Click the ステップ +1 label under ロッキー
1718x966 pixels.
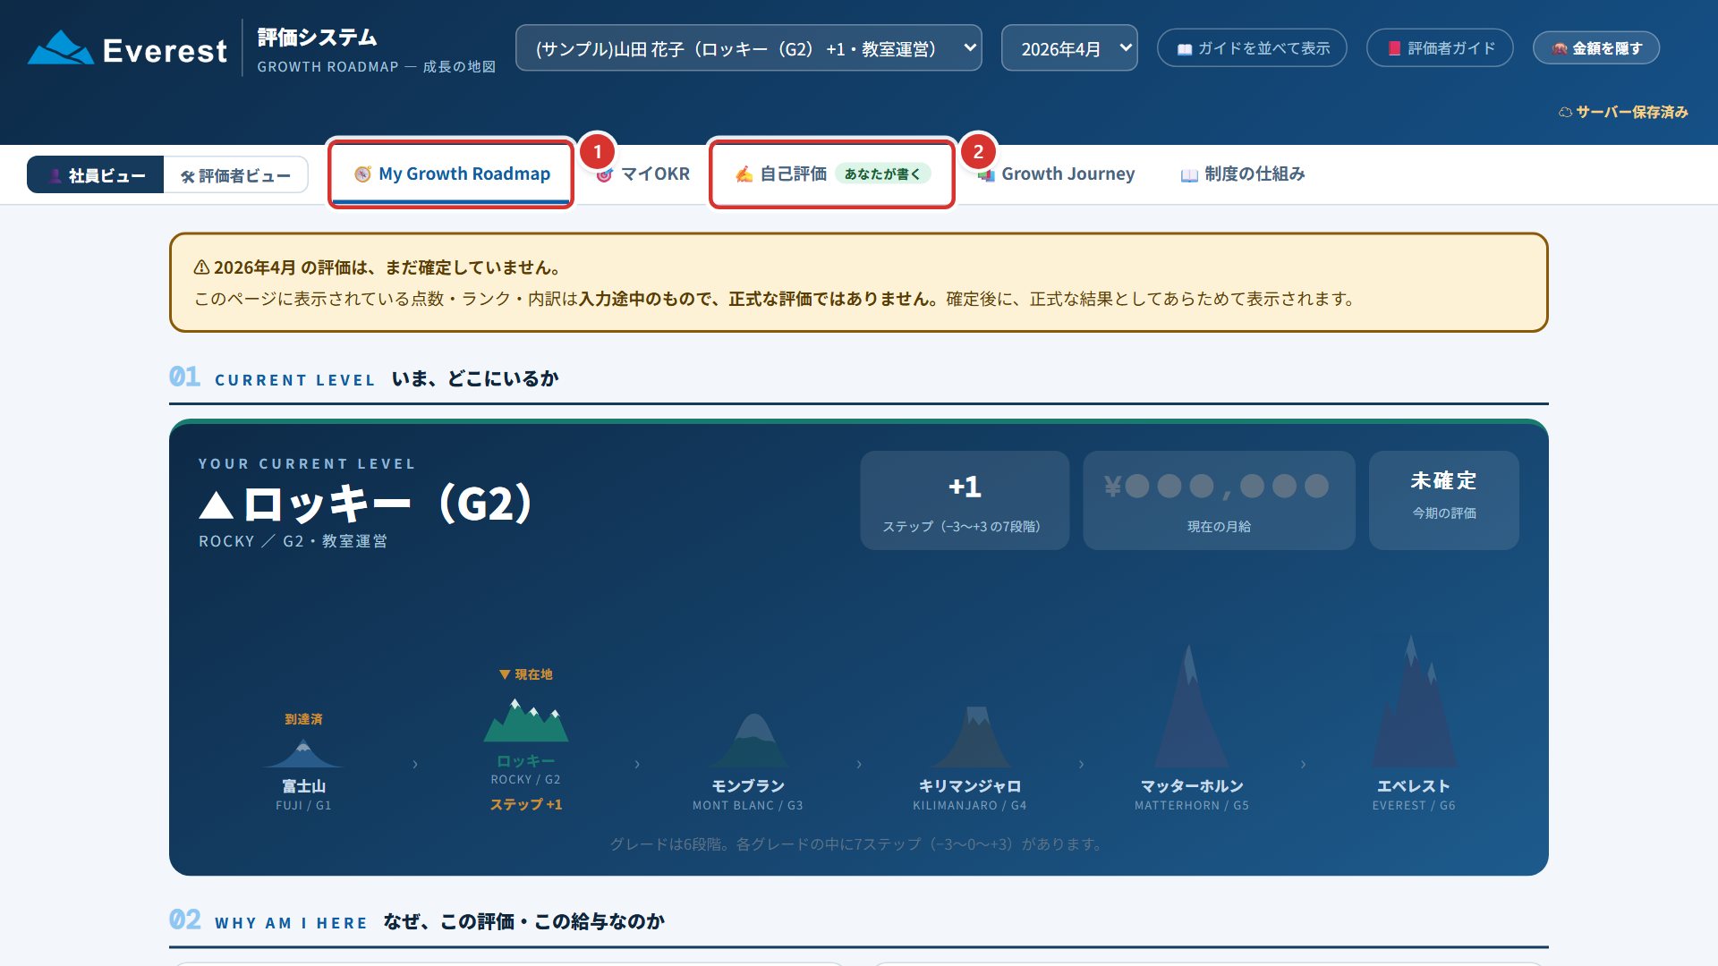[526, 805]
